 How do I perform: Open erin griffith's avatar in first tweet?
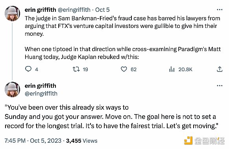tap(12, 14)
